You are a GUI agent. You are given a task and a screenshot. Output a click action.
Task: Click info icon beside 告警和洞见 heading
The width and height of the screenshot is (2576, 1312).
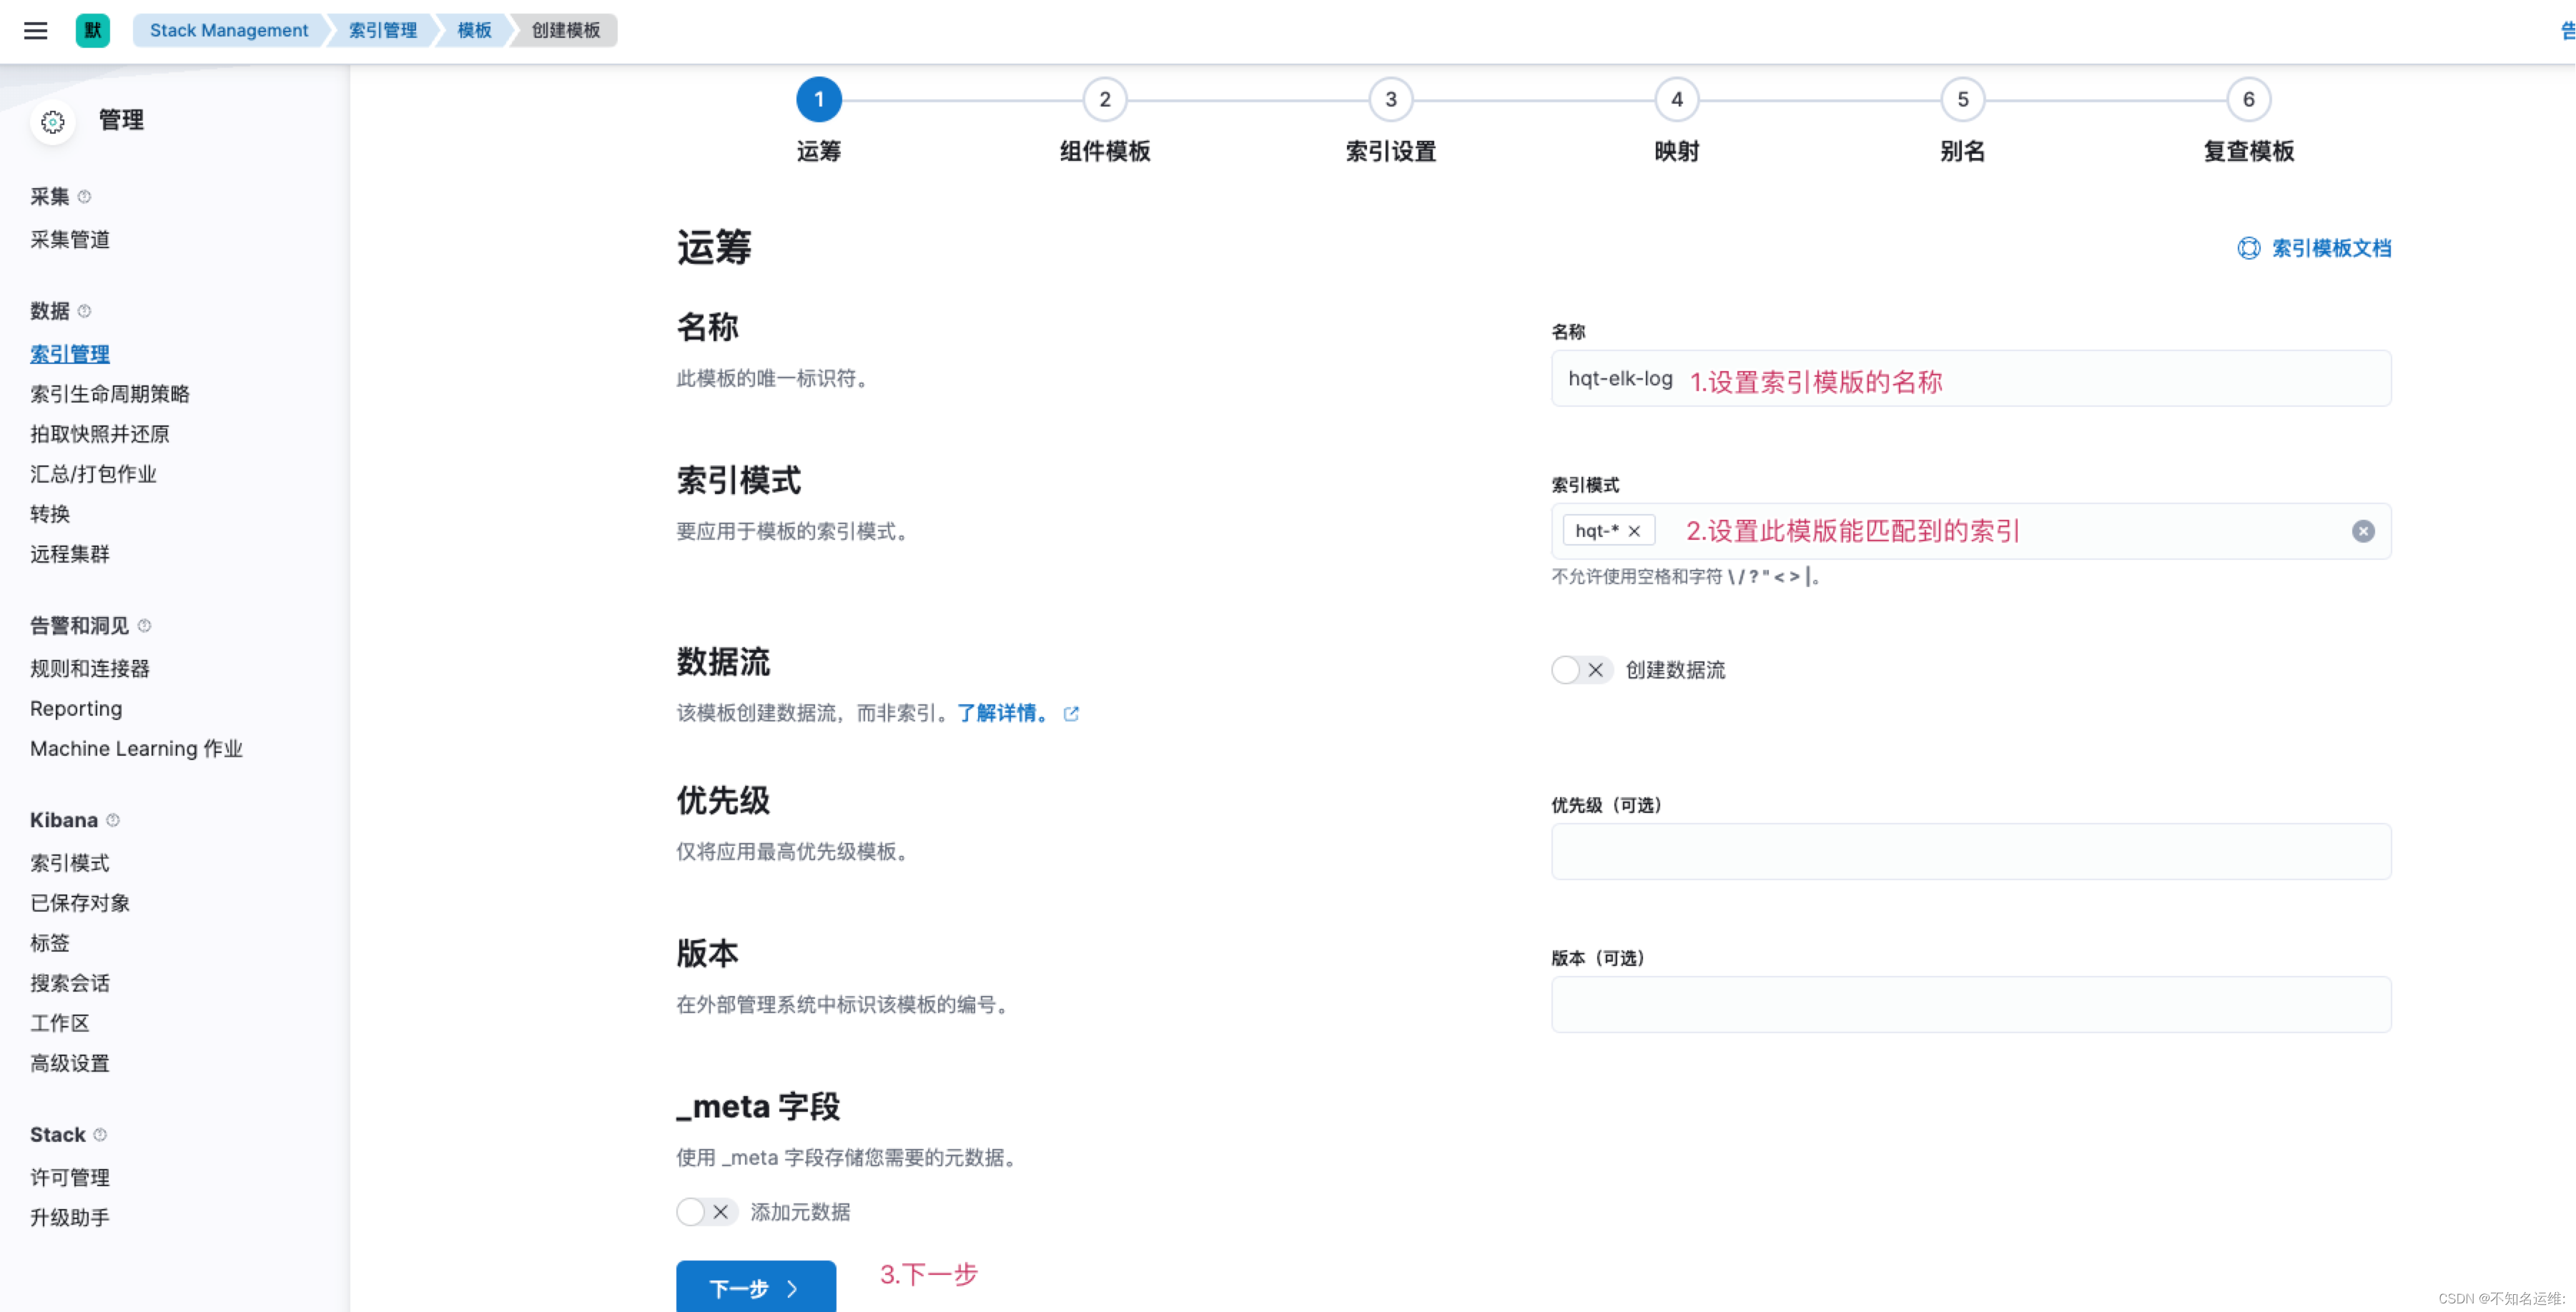144,626
